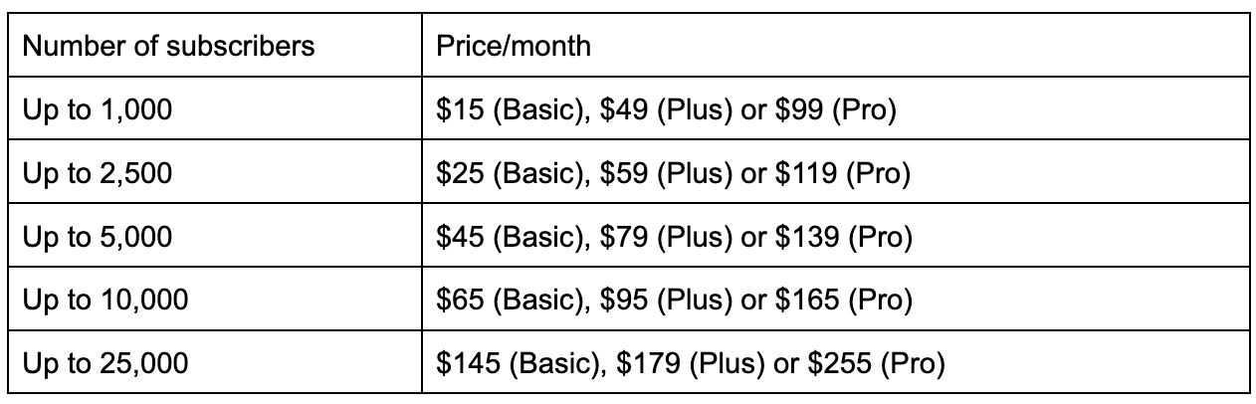
Task: Select the 'Up to 2,500' cell
Action: (x=97, y=173)
